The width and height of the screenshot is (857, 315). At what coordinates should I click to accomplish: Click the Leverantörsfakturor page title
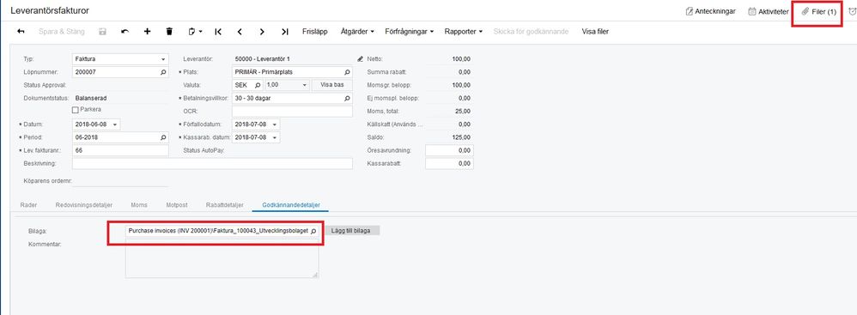click(50, 11)
